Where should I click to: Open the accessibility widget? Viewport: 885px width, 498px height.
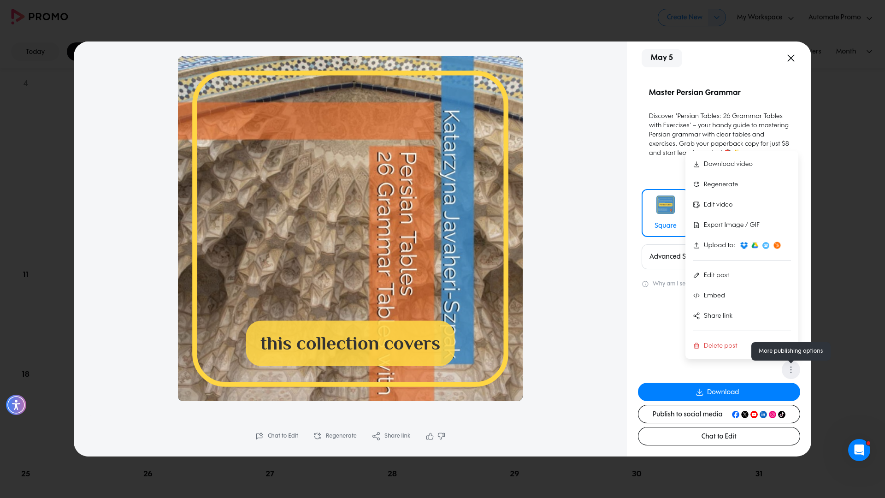[16, 405]
